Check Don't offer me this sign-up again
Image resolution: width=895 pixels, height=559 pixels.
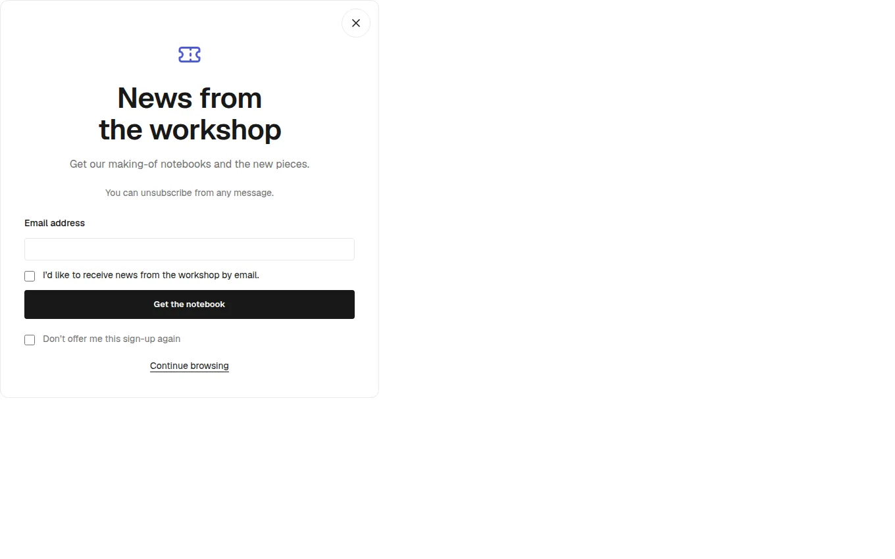pyautogui.click(x=30, y=340)
